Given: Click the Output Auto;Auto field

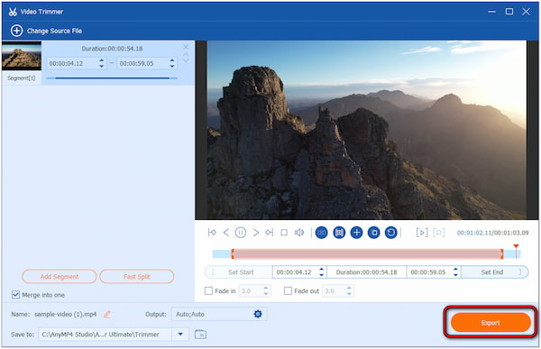Looking at the screenshot, I should click(x=219, y=314).
